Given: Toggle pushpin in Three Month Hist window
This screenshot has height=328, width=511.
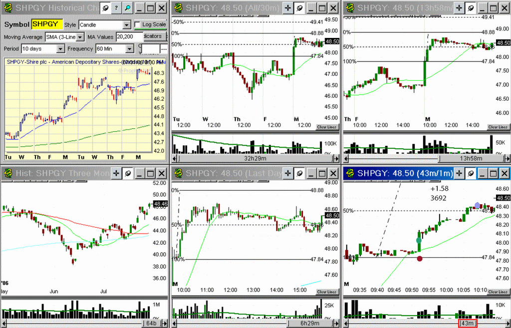Looking at the screenshot, I should [x=128, y=173].
